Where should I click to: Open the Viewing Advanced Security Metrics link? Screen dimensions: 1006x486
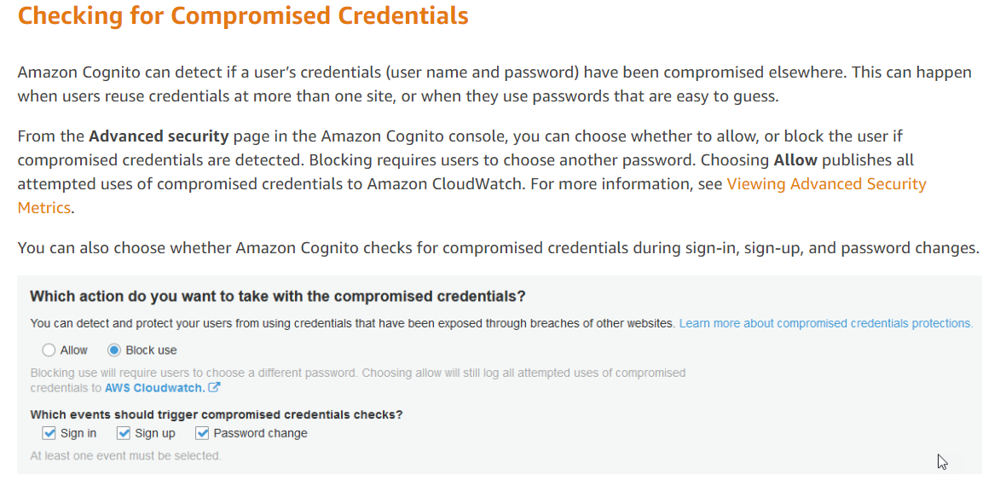[x=472, y=196]
